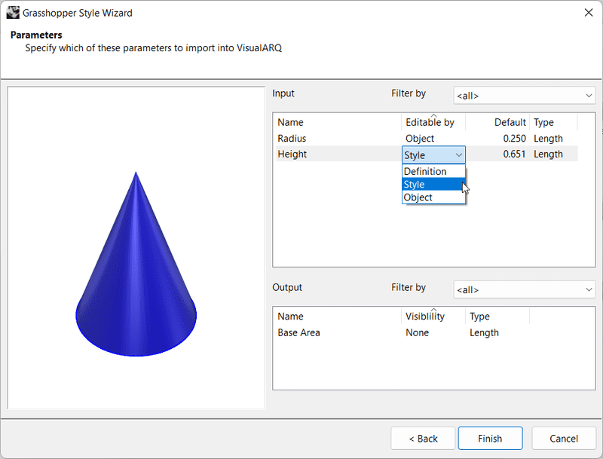Click the Back button
The height and width of the screenshot is (459, 603).
click(422, 438)
